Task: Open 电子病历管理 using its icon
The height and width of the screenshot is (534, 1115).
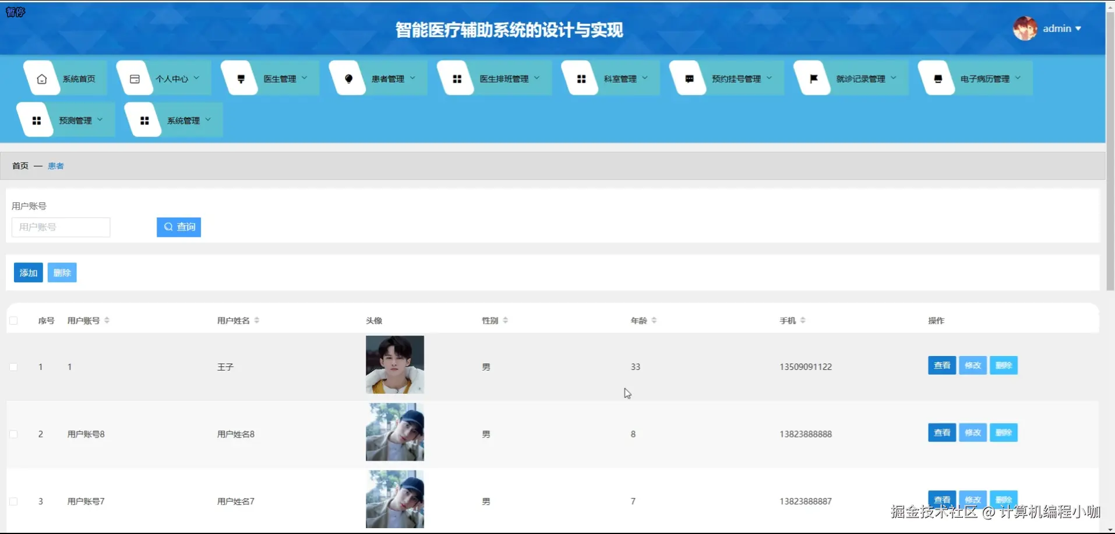Action: click(937, 77)
